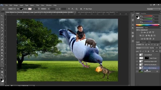
Task: Open the Kind filter dropdown in Layers
Action: coord(140,45)
